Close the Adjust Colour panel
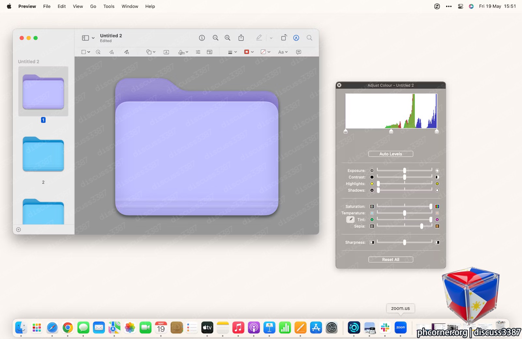 339,85
